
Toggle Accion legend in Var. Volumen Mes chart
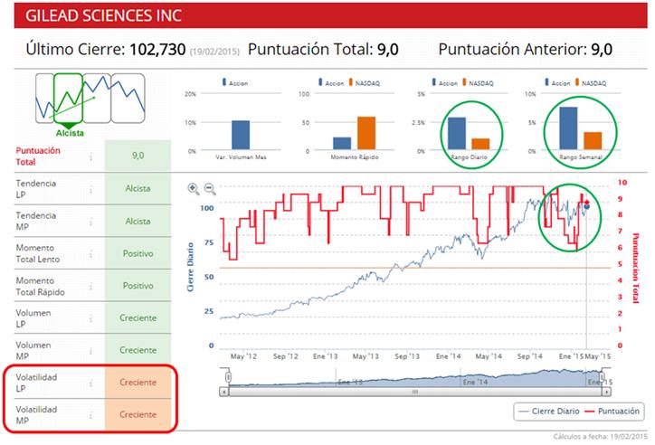(235, 83)
